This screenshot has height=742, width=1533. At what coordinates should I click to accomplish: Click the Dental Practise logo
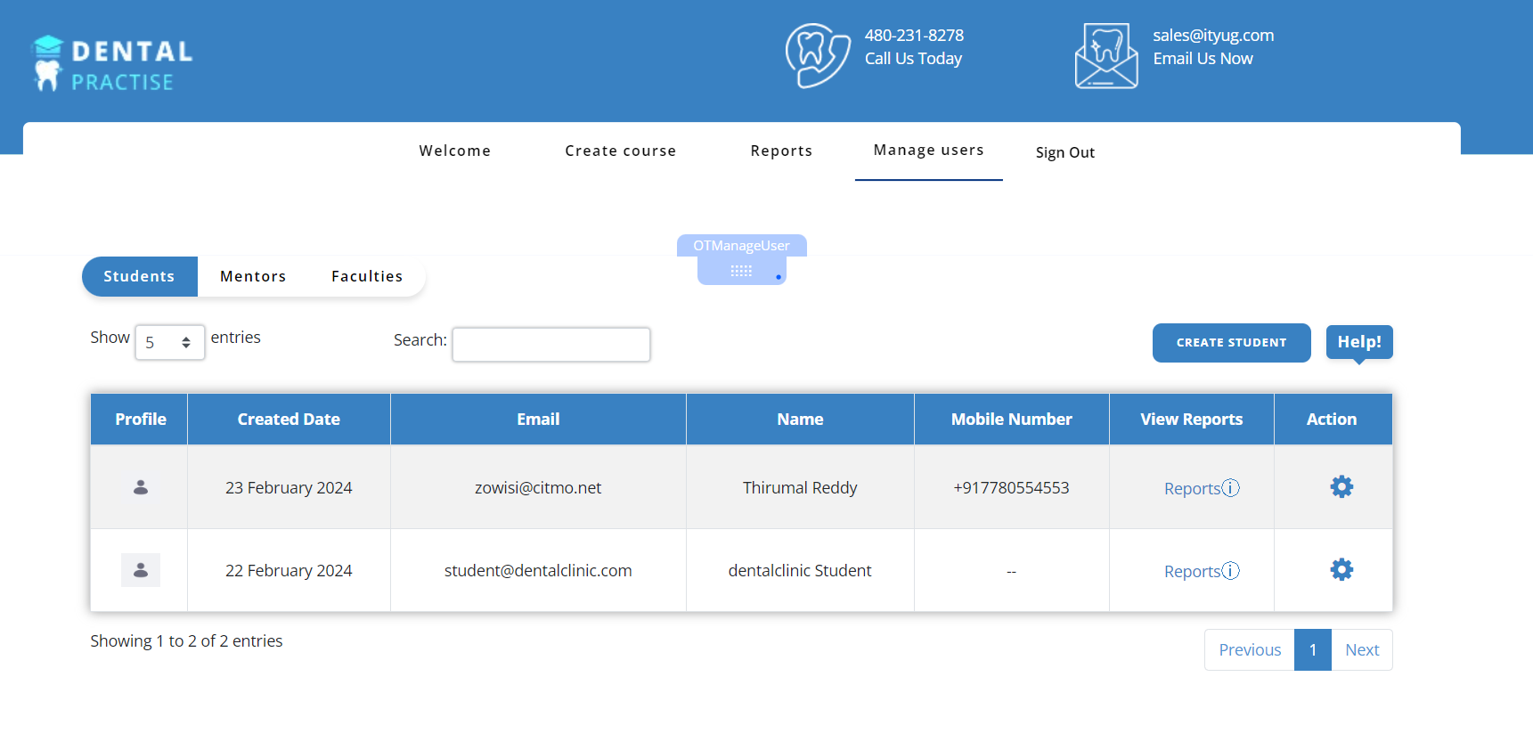tap(111, 64)
